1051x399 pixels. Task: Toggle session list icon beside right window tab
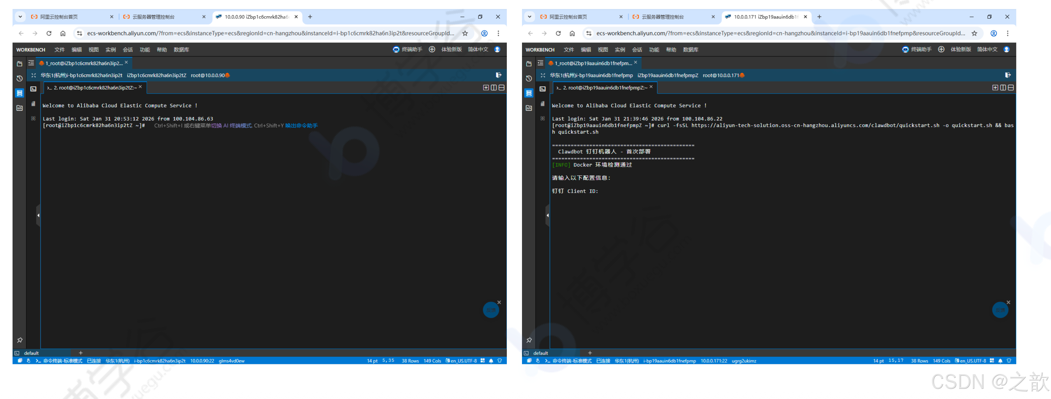pyautogui.click(x=540, y=63)
